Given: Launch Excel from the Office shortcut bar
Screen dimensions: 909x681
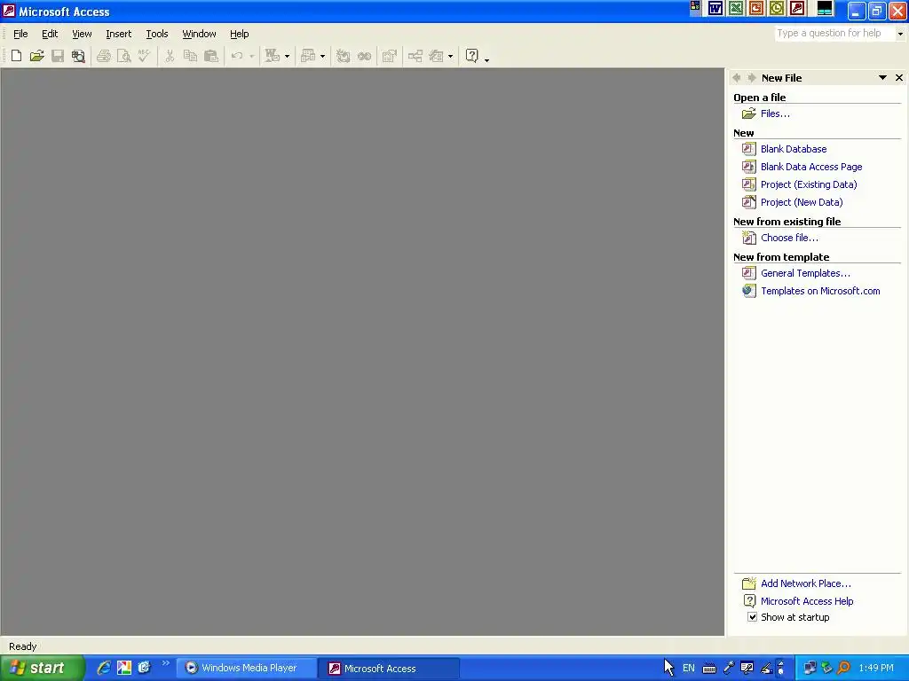Looking at the screenshot, I should click(x=736, y=8).
